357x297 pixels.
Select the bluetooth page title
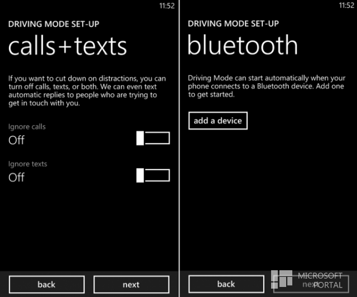(243, 45)
